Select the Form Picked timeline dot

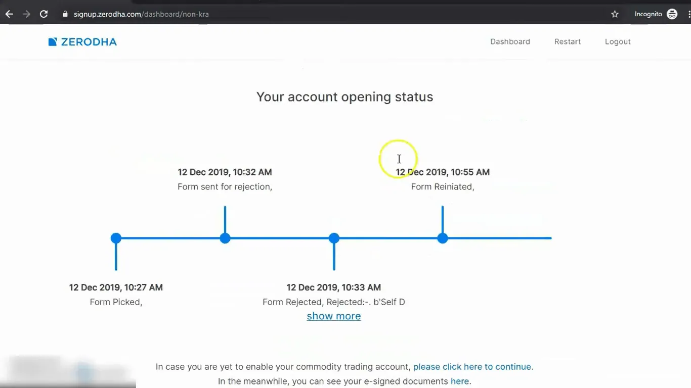pyautogui.click(x=116, y=238)
